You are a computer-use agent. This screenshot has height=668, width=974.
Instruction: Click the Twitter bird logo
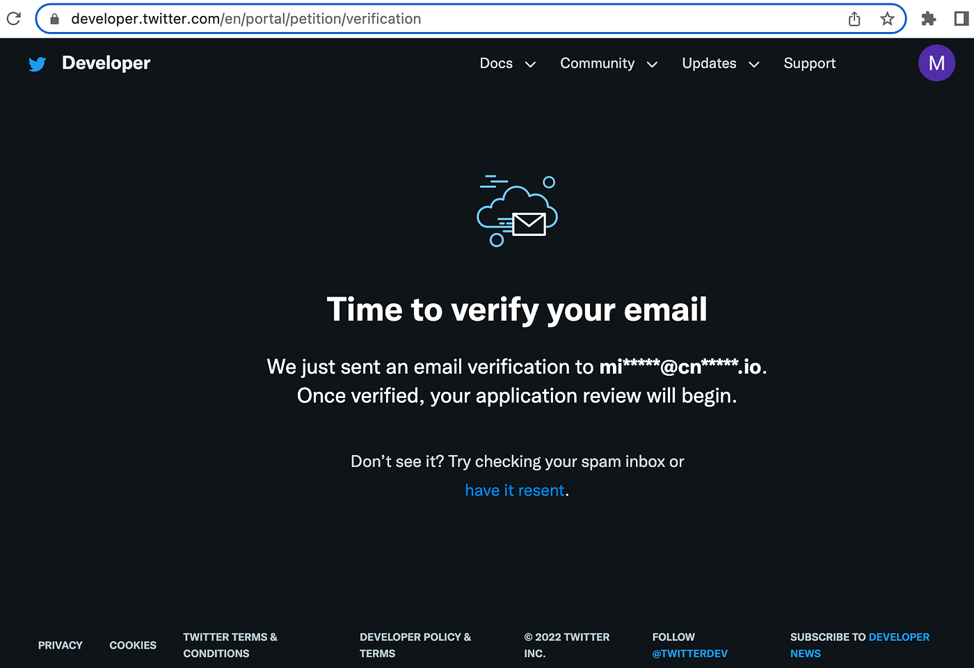[x=38, y=64]
